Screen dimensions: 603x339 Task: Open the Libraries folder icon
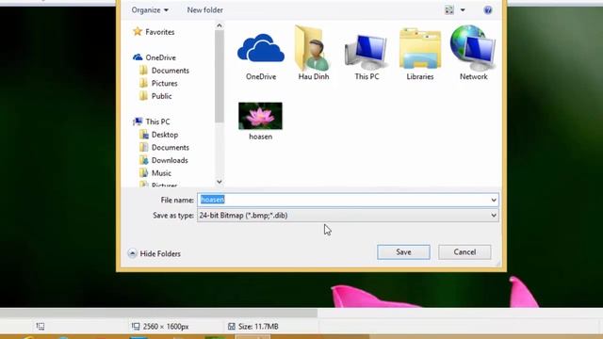420,48
